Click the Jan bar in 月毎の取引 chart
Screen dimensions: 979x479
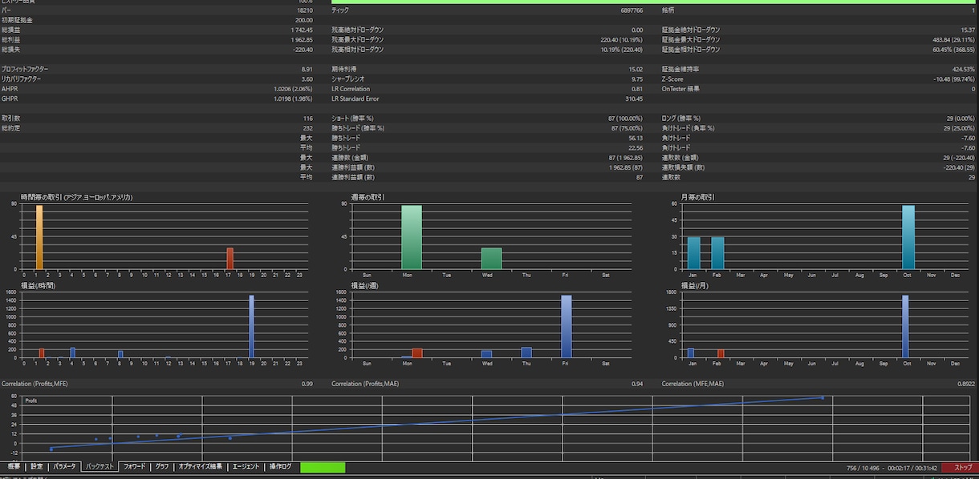pos(693,252)
